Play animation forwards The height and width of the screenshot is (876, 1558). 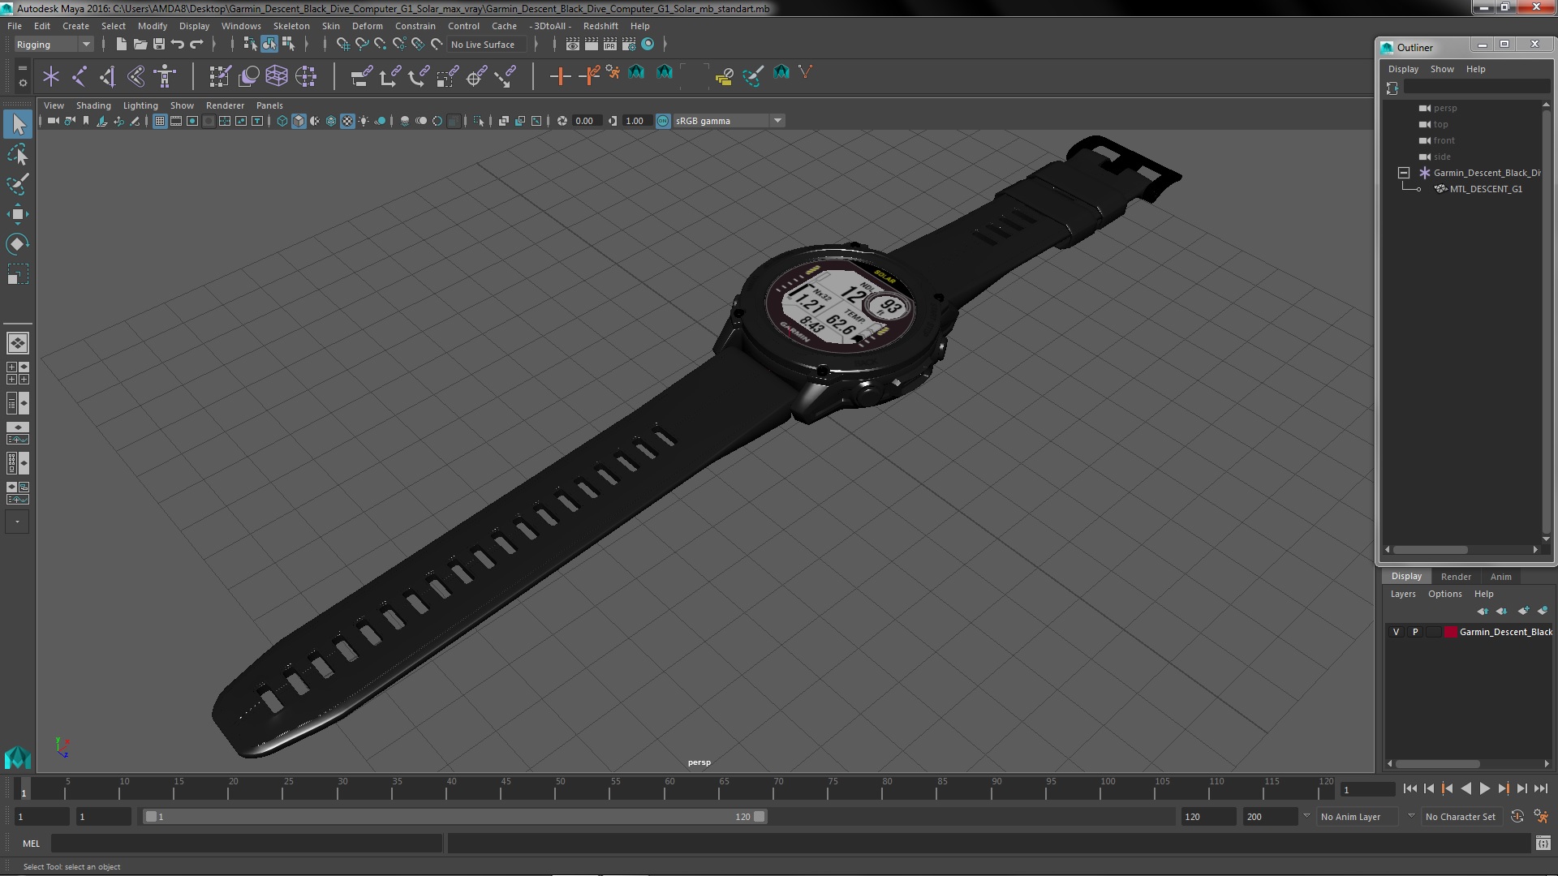pyautogui.click(x=1484, y=788)
